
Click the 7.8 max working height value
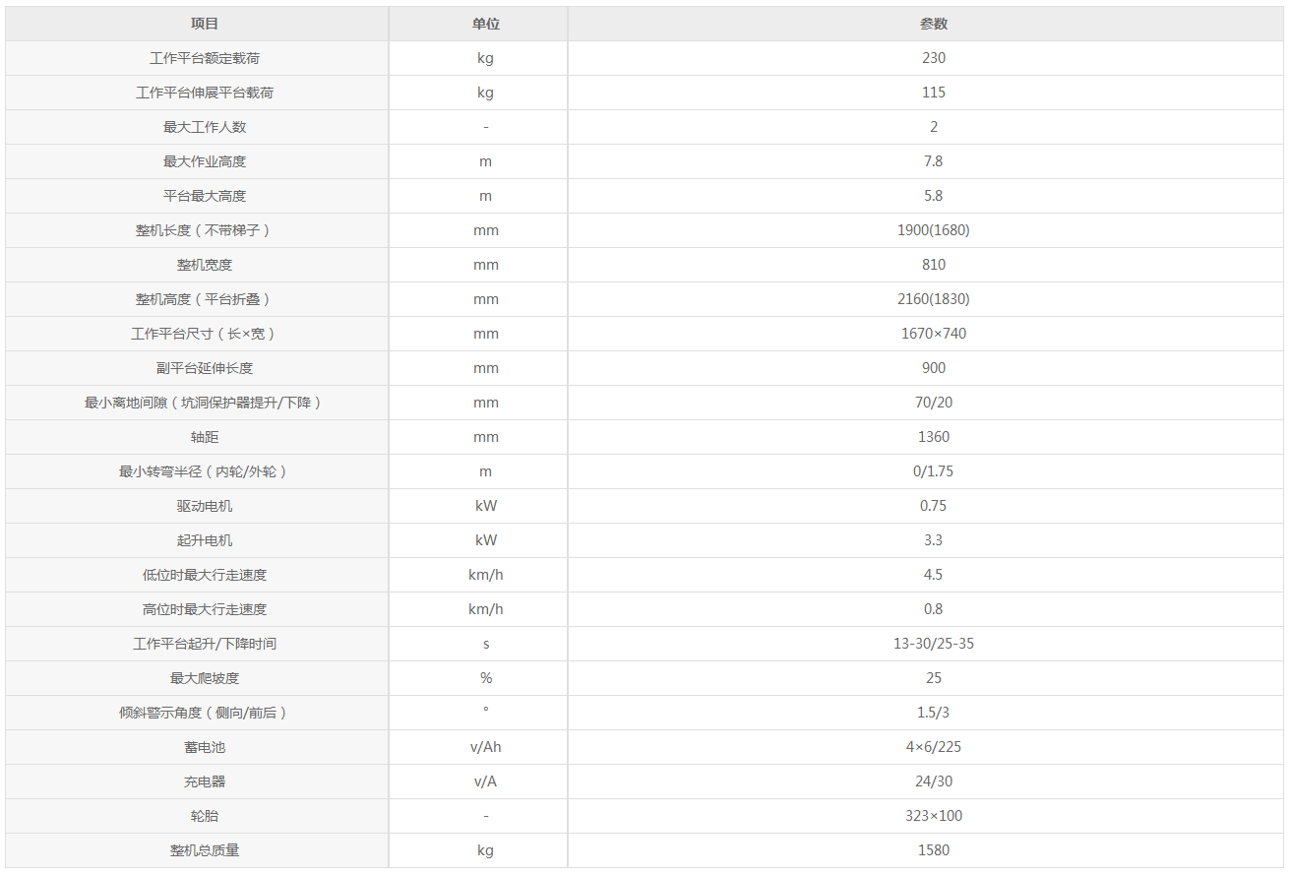point(934,161)
